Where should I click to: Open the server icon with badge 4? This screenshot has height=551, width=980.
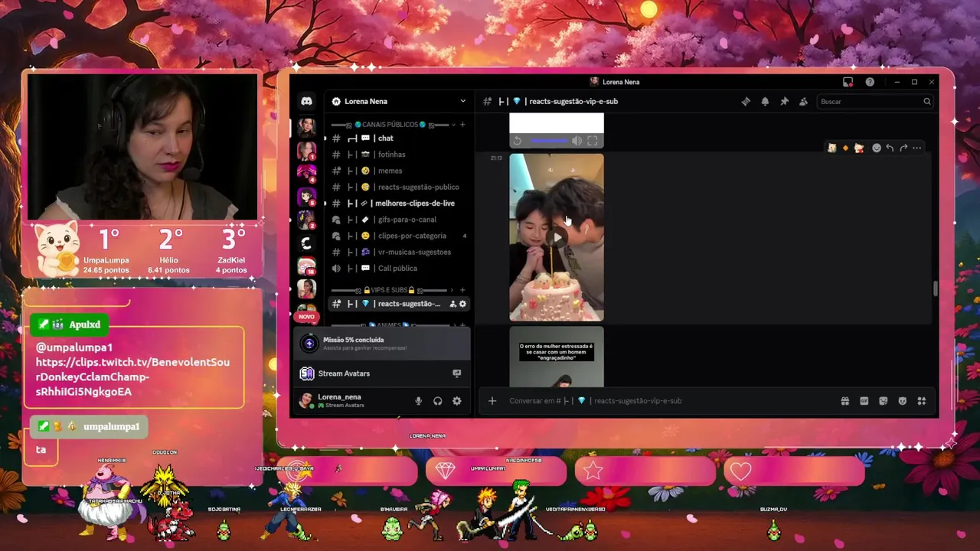coord(306,174)
